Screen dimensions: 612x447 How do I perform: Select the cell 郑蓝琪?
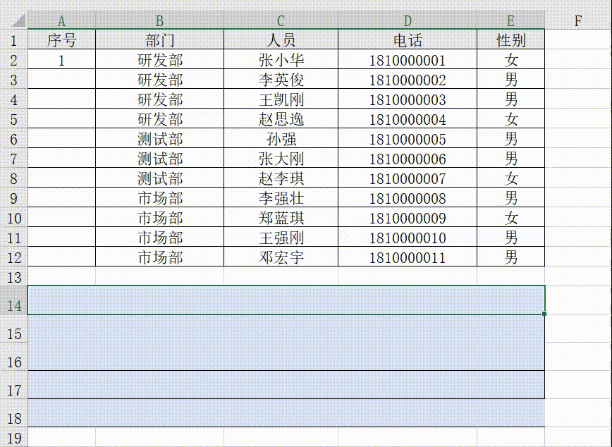tap(281, 217)
